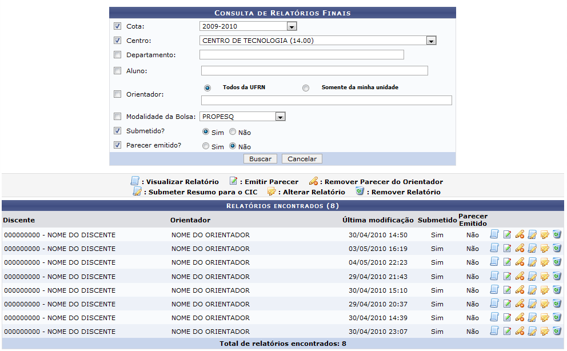Remove advisor's parecer on 04/05/2010 22:23 row

pos(520,262)
